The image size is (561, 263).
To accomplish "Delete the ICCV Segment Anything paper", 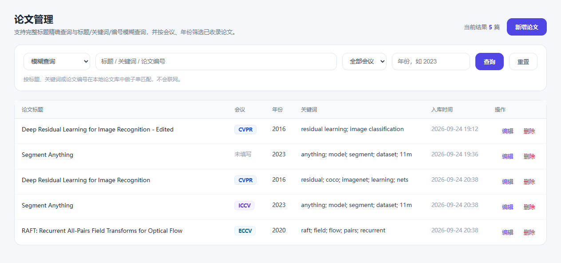I will click(529, 207).
